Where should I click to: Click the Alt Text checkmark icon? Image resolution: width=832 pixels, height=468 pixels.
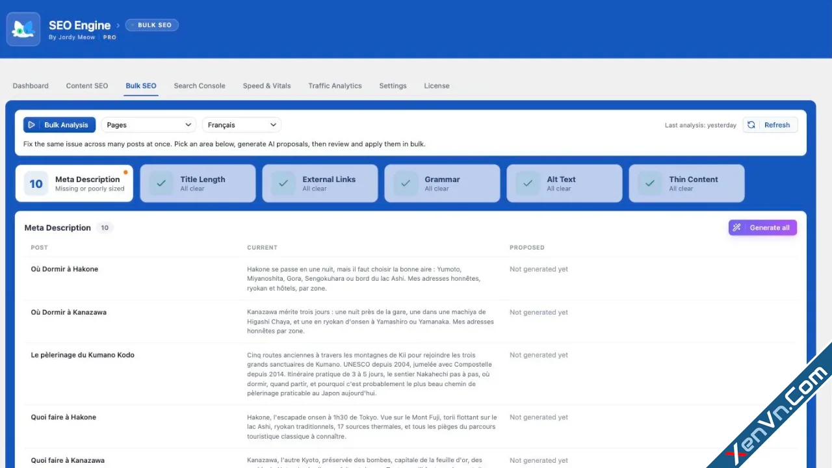point(527,183)
